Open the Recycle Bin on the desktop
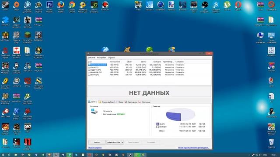The width and height of the screenshot is (280, 157). click(x=271, y=143)
